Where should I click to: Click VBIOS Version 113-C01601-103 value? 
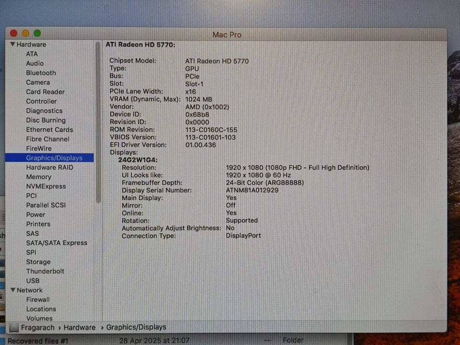point(210,138)
